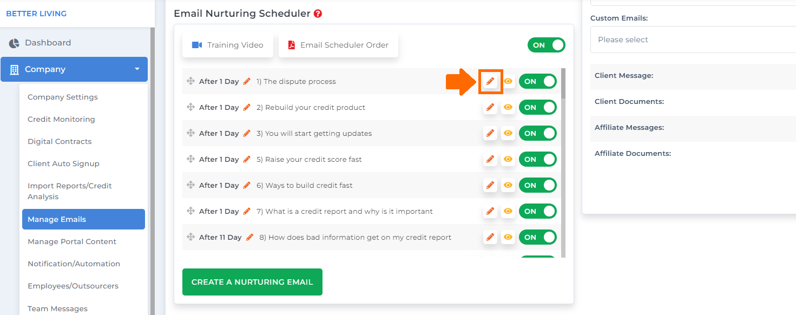The height and width of the screenshot is (315, 796).
Task: Click the email list vertical scrollbar
Action: click(563, 162)
